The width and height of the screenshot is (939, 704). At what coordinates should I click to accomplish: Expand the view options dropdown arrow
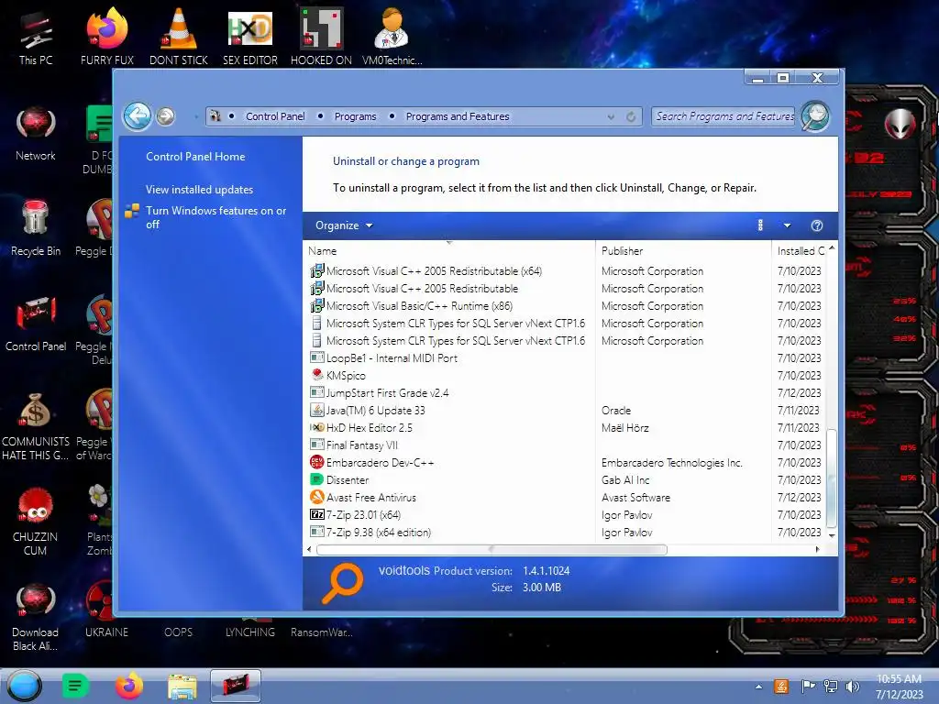click(x=787, y=225)
